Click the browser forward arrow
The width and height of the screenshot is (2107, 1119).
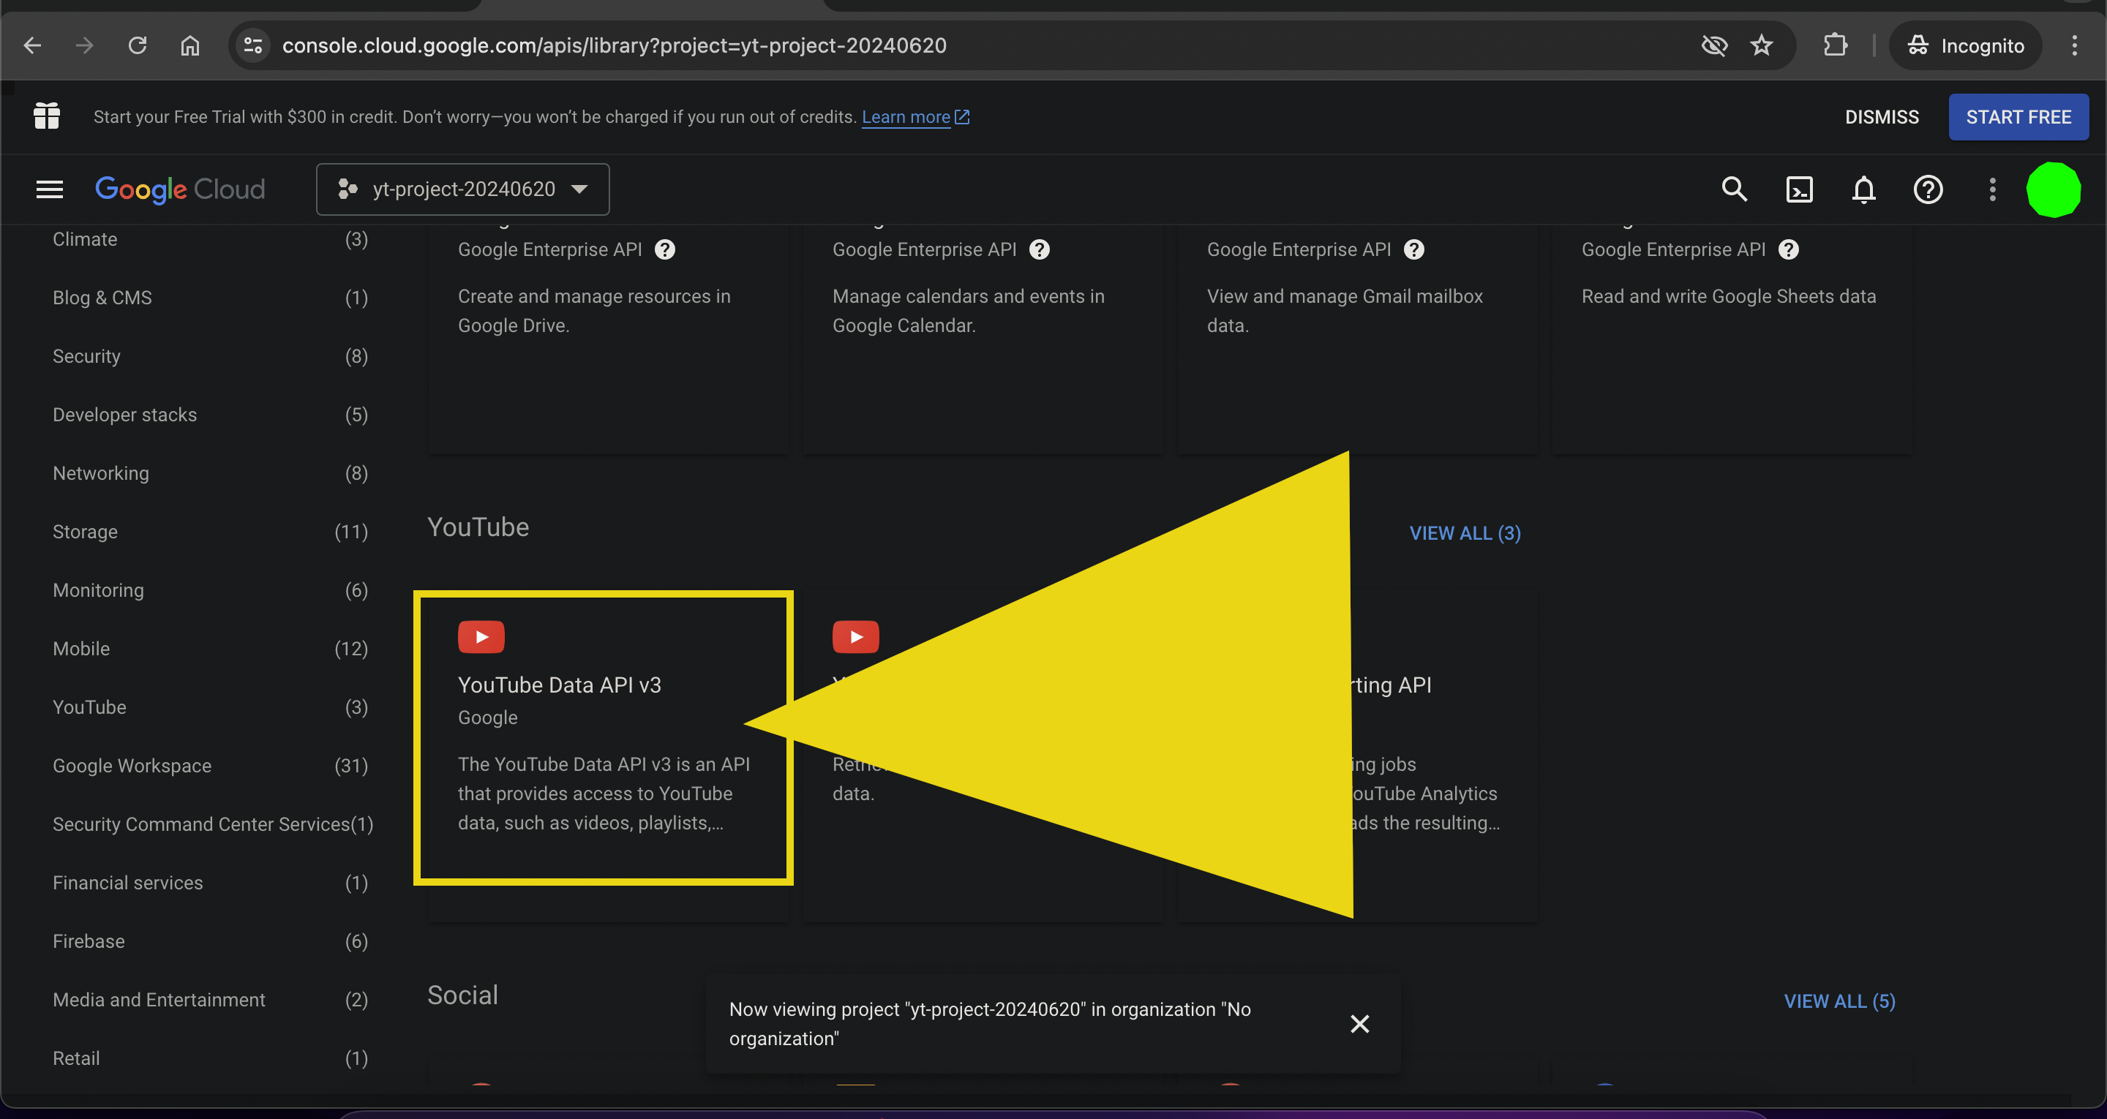pyautogui.click(x=84, y=46)
